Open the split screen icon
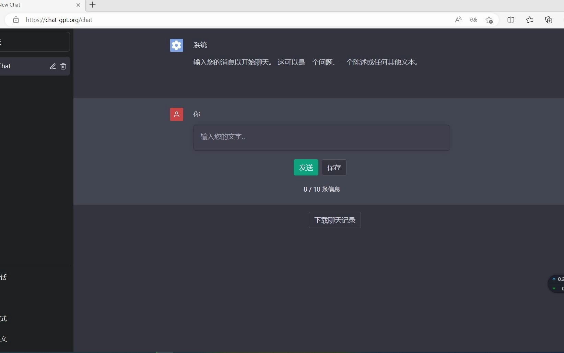The image size is (564, 353). point(511,20)
